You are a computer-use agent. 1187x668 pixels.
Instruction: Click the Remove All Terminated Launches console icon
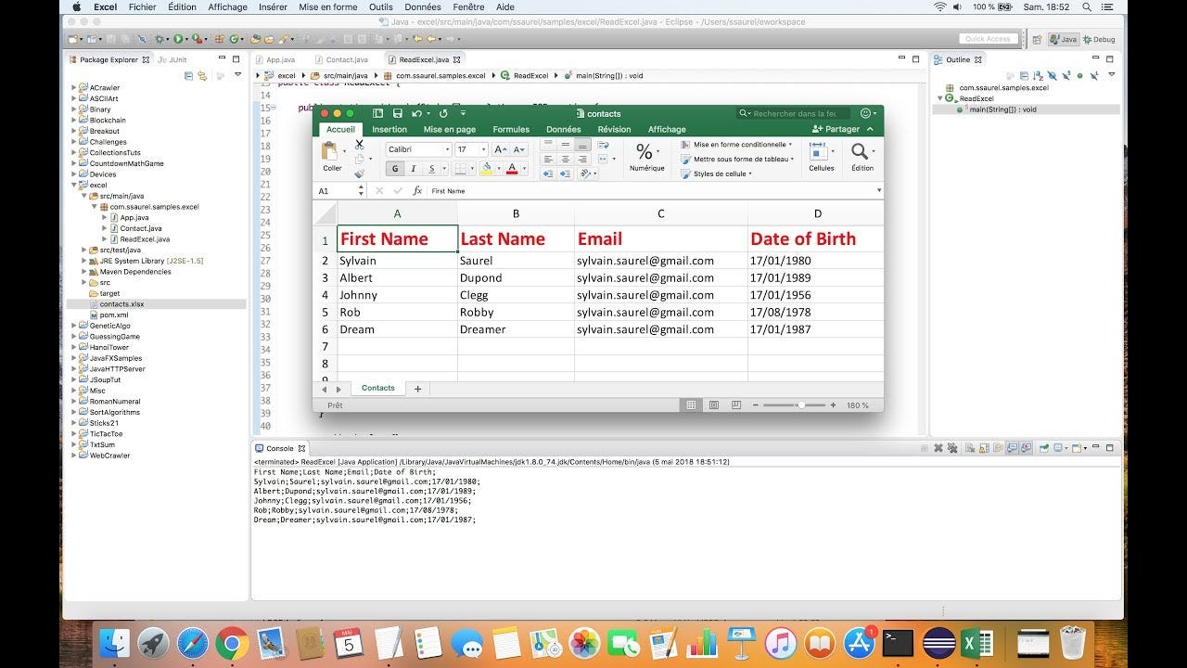click(x=952, y=448)
